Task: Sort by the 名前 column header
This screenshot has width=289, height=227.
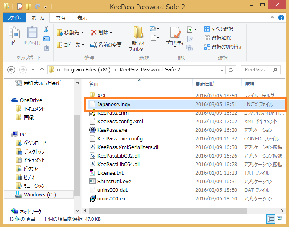Action: [x=94, y=84]
